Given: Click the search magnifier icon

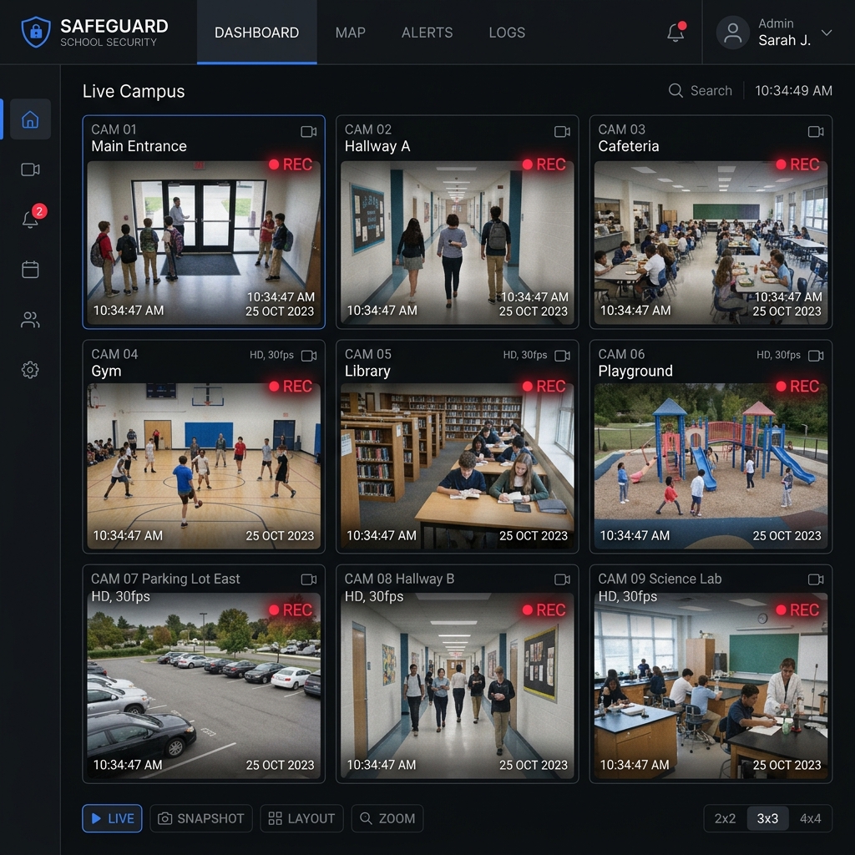Looking at the screenshot, I should click(x=675, y=90).
